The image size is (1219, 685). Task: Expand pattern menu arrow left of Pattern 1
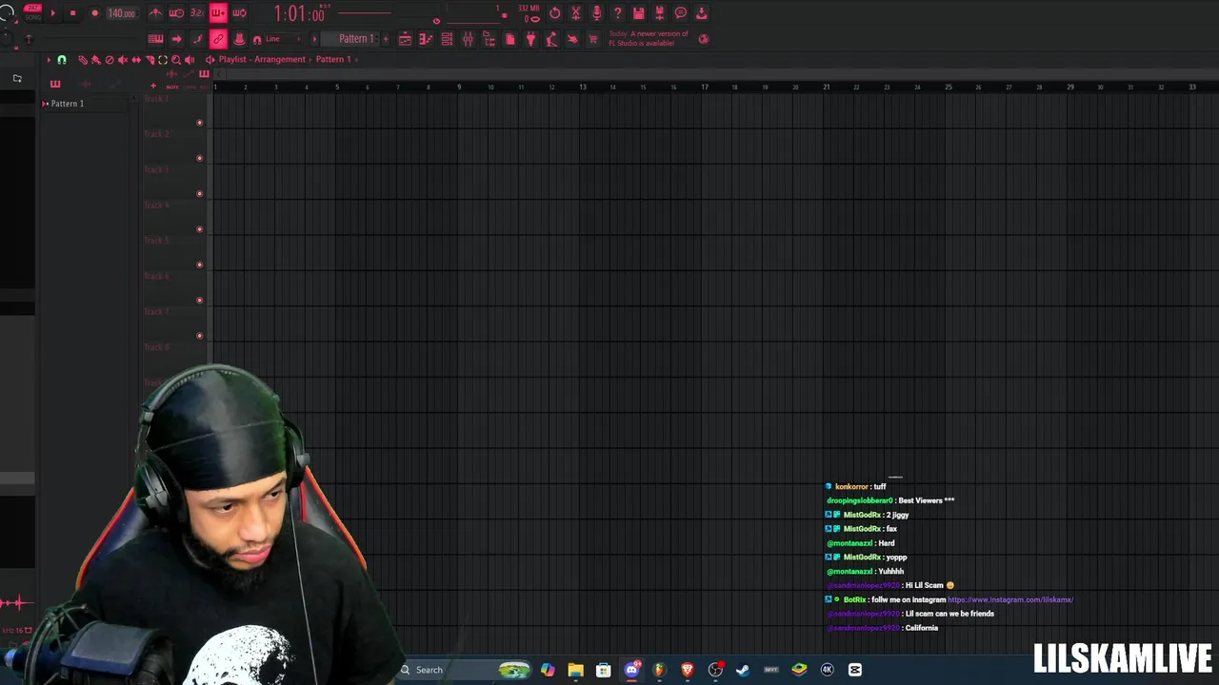pos(315,39)
